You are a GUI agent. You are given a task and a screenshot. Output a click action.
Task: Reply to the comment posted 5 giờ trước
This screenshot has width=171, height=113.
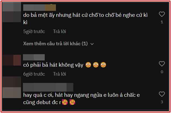[59, 31]
